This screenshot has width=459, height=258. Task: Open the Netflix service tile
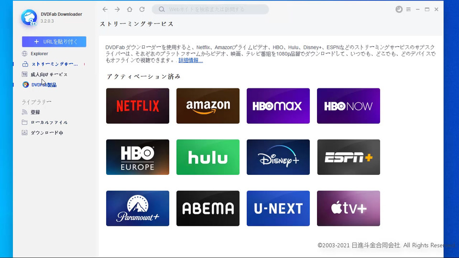[x=138, y=106]
